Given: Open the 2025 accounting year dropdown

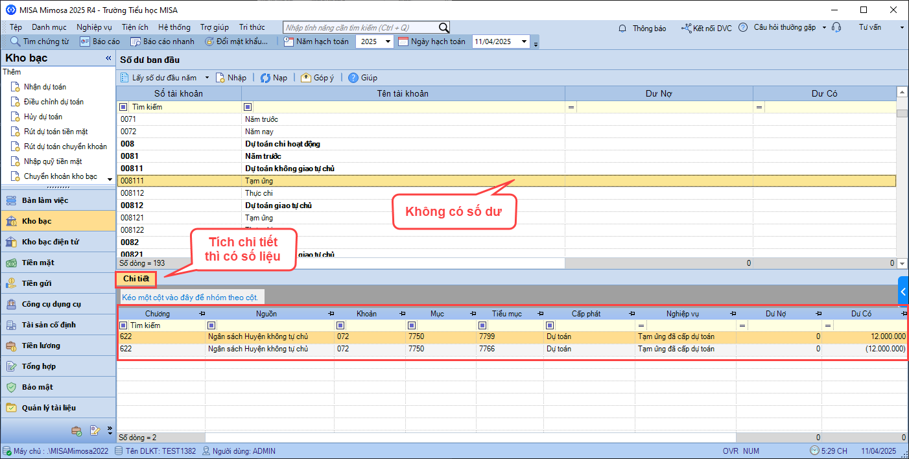Looking at the screenshot, I should [x=388, y=41].
